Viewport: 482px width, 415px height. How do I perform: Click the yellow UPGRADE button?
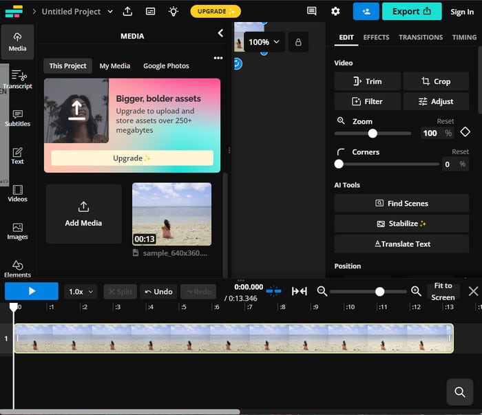point(216,12)
